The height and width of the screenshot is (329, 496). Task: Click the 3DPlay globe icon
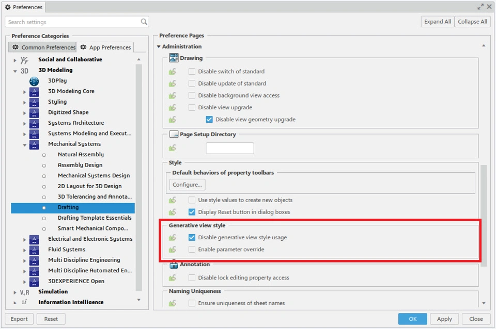(x=34, y=81)
